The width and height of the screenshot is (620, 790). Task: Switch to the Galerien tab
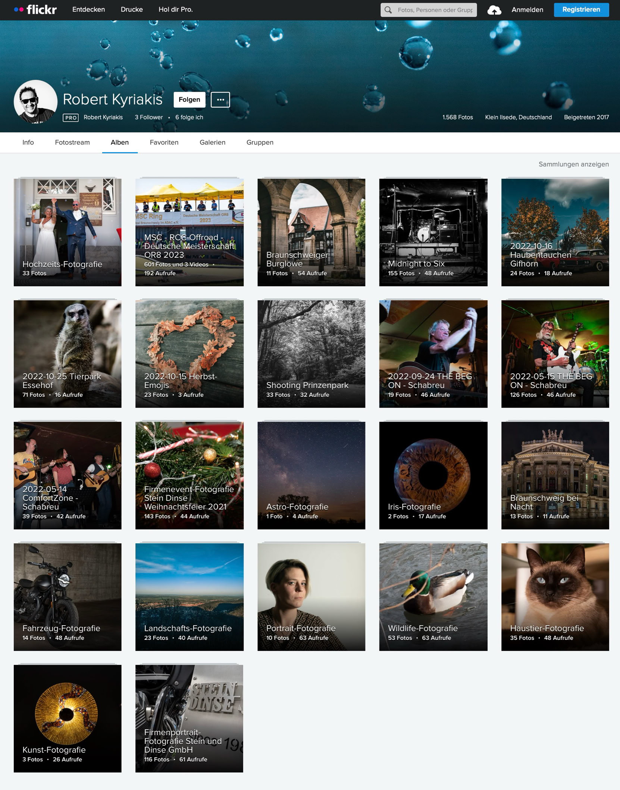click(212, 142)
